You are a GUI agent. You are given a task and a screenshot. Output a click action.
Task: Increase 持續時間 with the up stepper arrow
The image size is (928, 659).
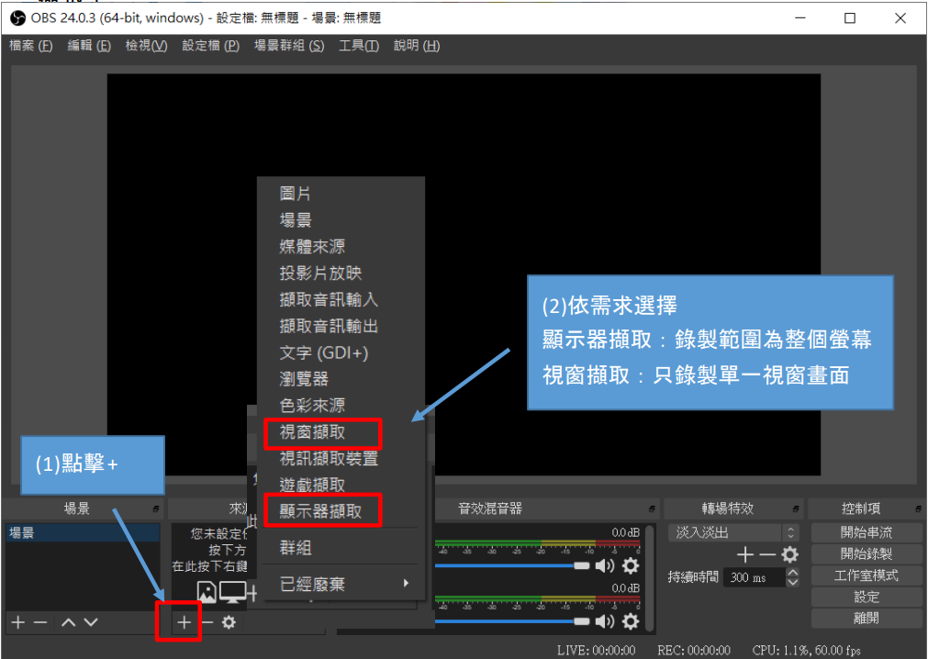[792, 572]
